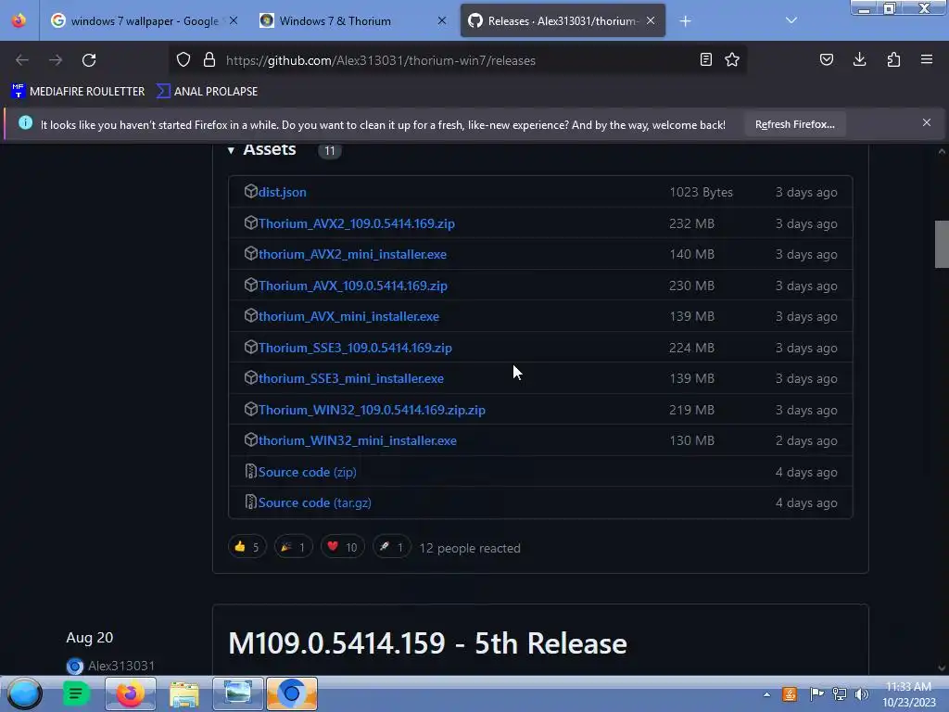
Task: Dismiss the Firefox refresh notification bar
Action: [x=927, y=123]
